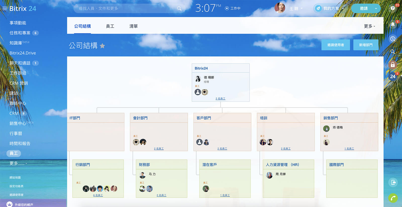Click the search magnifier icon in the search bar
This screenshot has height=207, width=402.
179,9
